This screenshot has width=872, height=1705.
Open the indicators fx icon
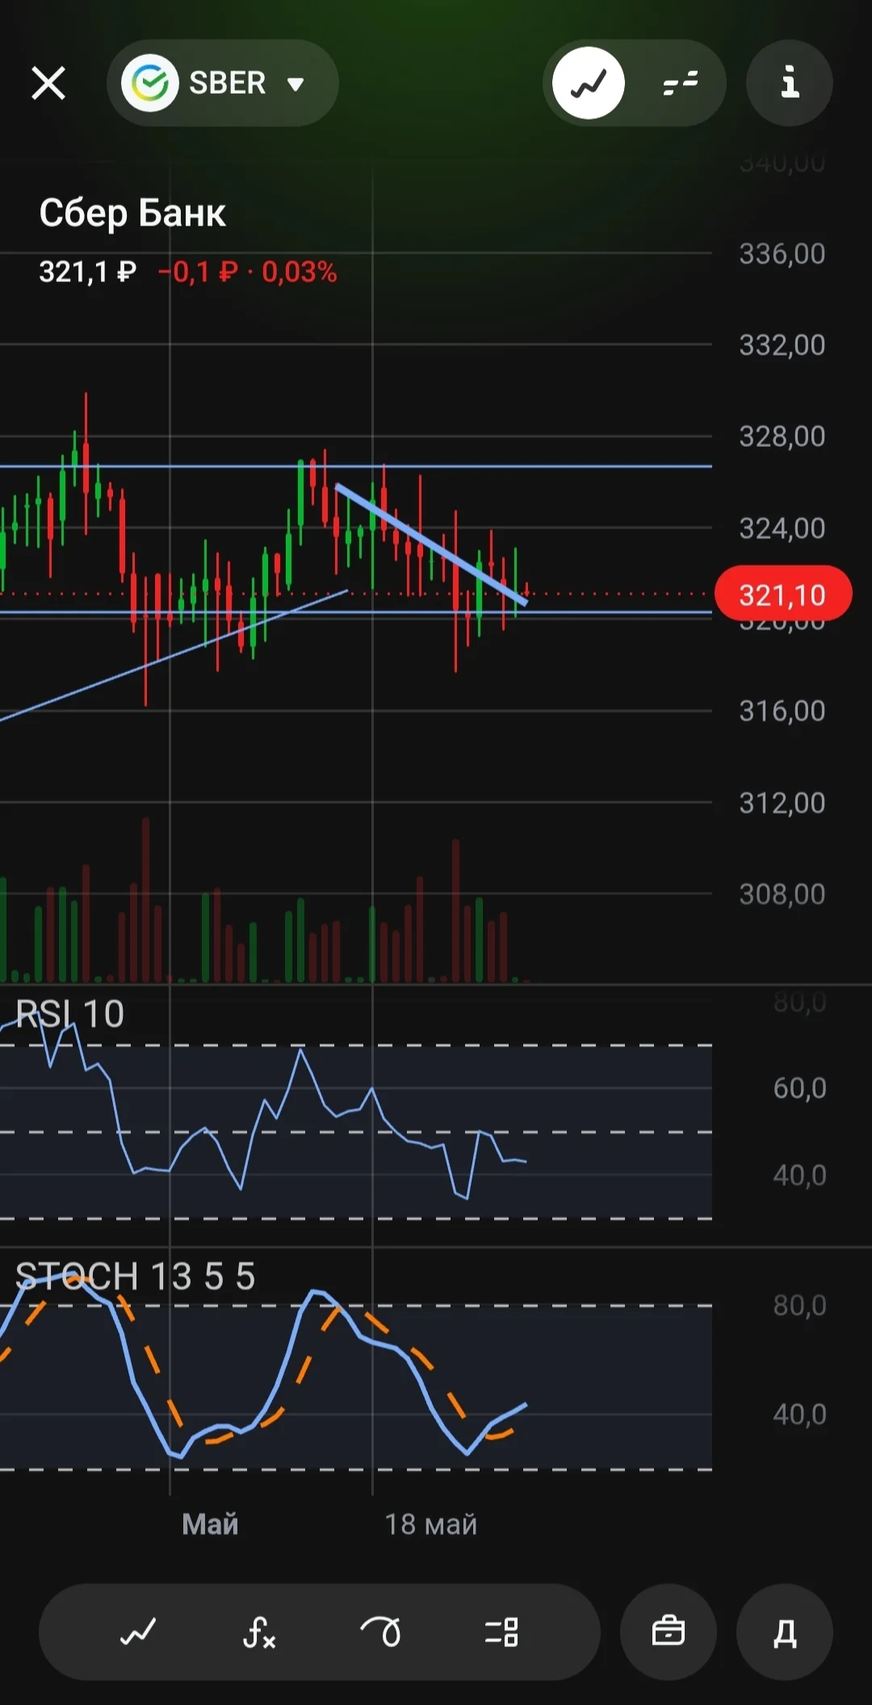tap(259, 1632)
